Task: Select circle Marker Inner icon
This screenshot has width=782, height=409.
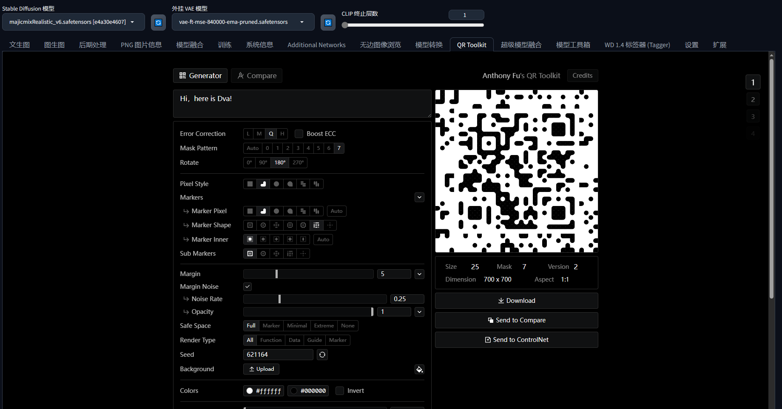Action: tap(263, 240)
